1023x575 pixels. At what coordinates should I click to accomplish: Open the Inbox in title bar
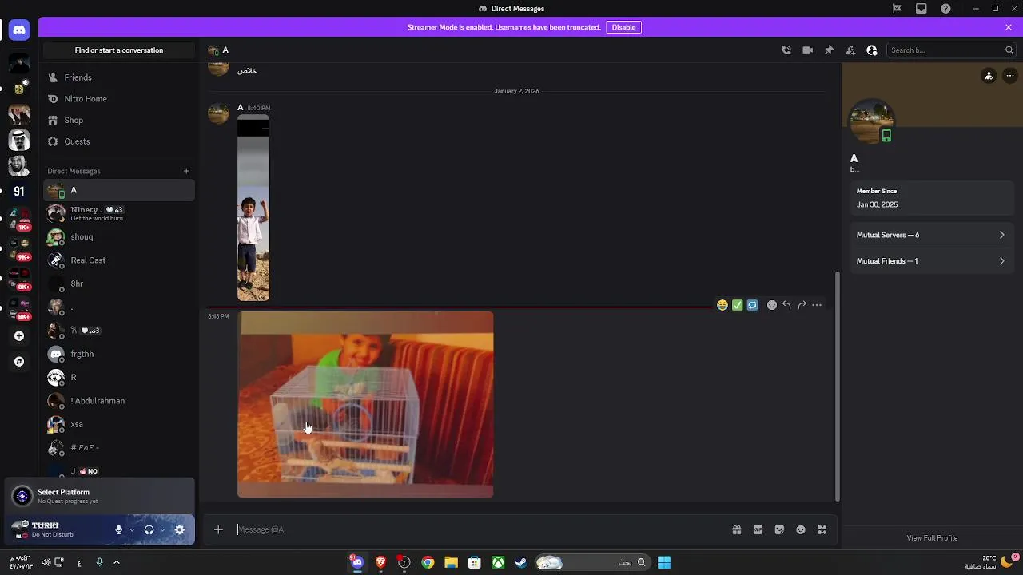pyautogui.click(x=921, y=9)
